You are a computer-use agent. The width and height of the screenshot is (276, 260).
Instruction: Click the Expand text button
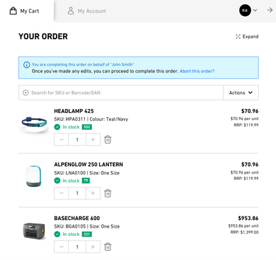[250, 37]
